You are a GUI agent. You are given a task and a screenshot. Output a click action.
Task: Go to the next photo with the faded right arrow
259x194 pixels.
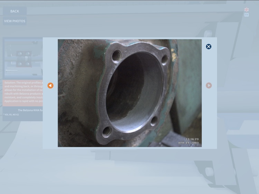point(209,86)
